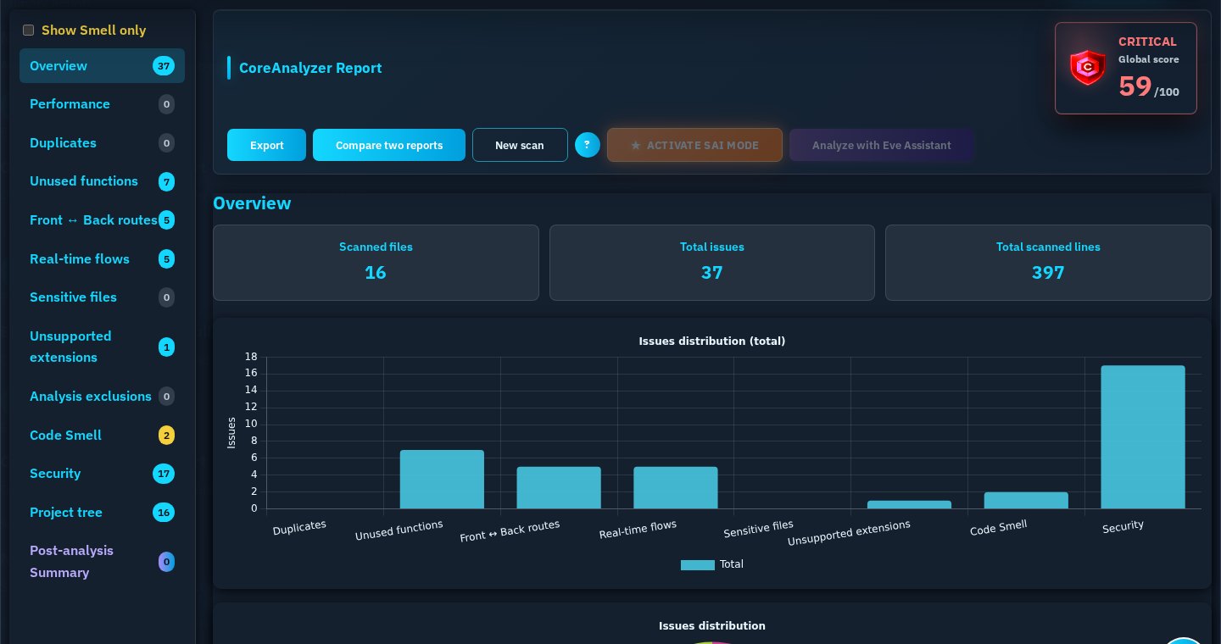Click the global score value 59
Image resolution: width=1221 pixels, height=644 pixels.
pos(1135,86)
